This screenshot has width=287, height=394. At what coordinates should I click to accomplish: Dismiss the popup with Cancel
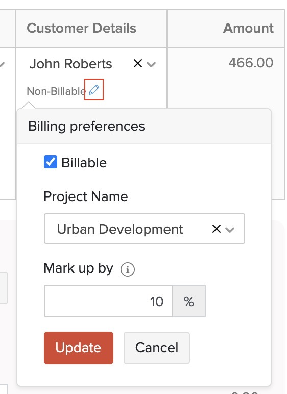[x=157, y=348]
